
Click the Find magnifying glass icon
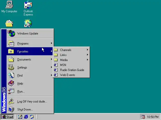click(x=11, y=75)
